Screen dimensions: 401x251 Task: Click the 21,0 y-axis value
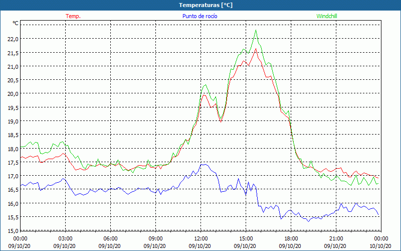point(13,66)
